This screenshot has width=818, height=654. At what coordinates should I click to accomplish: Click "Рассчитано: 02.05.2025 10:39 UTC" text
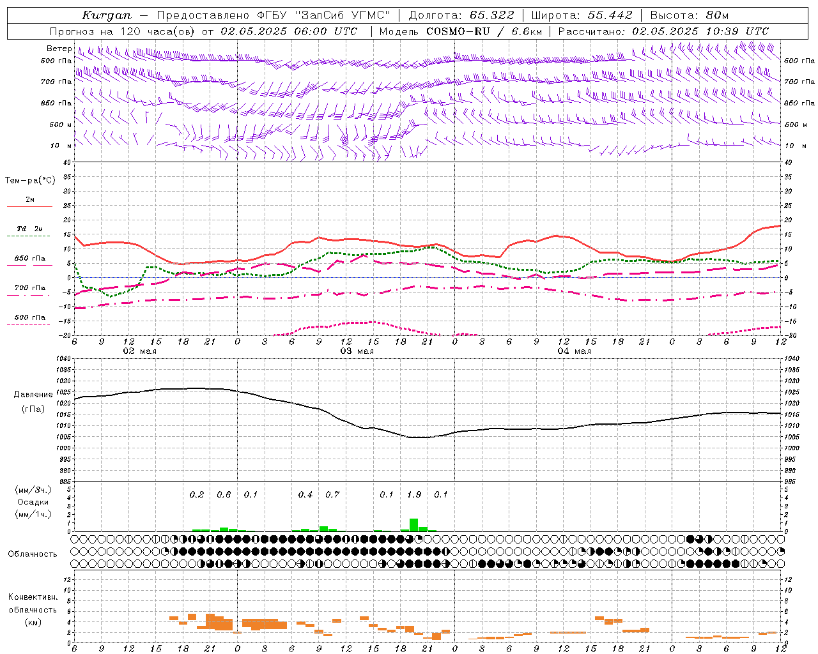pyautogui.click(x=663, y=31)
